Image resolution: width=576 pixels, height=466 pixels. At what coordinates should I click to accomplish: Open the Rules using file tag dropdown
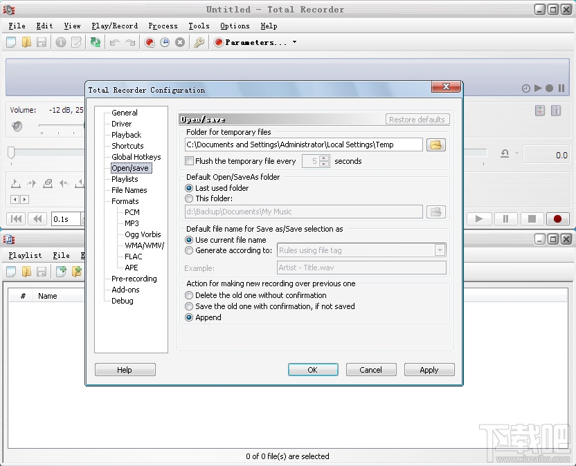click(x=440, y=250)
